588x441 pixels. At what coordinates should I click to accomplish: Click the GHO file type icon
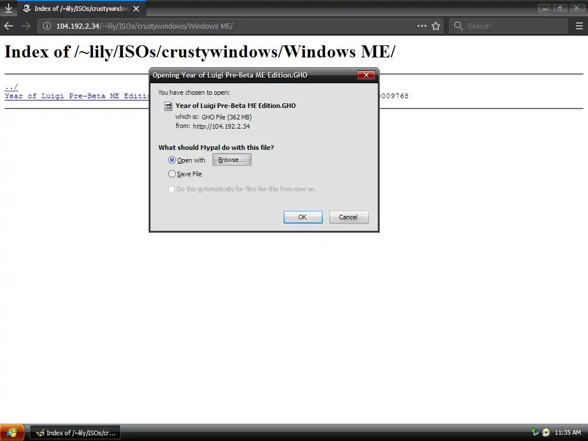[x=168, y=106]
